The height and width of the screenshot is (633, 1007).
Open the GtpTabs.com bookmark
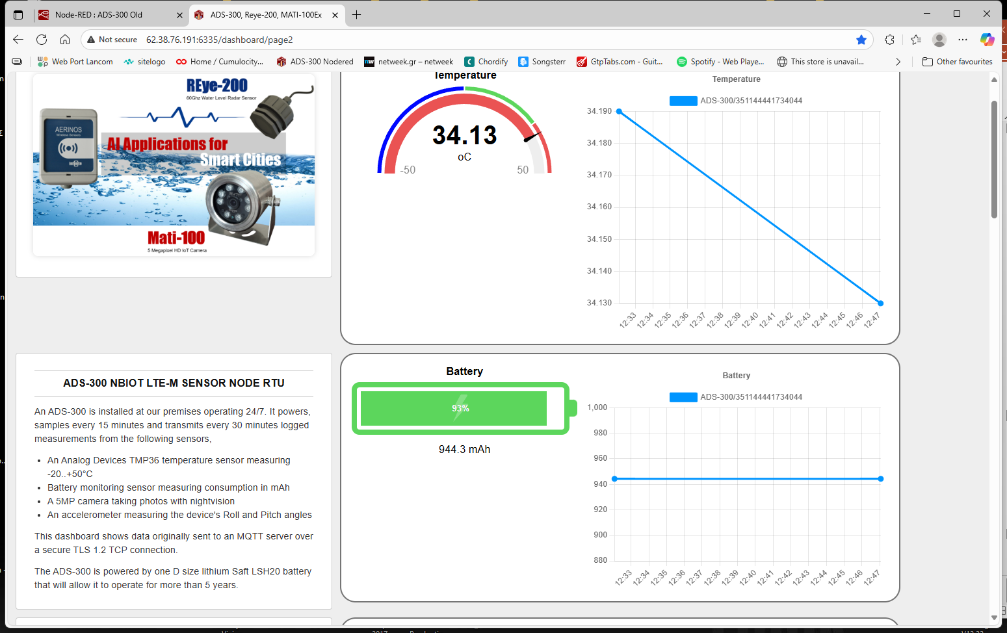[620, 62]
